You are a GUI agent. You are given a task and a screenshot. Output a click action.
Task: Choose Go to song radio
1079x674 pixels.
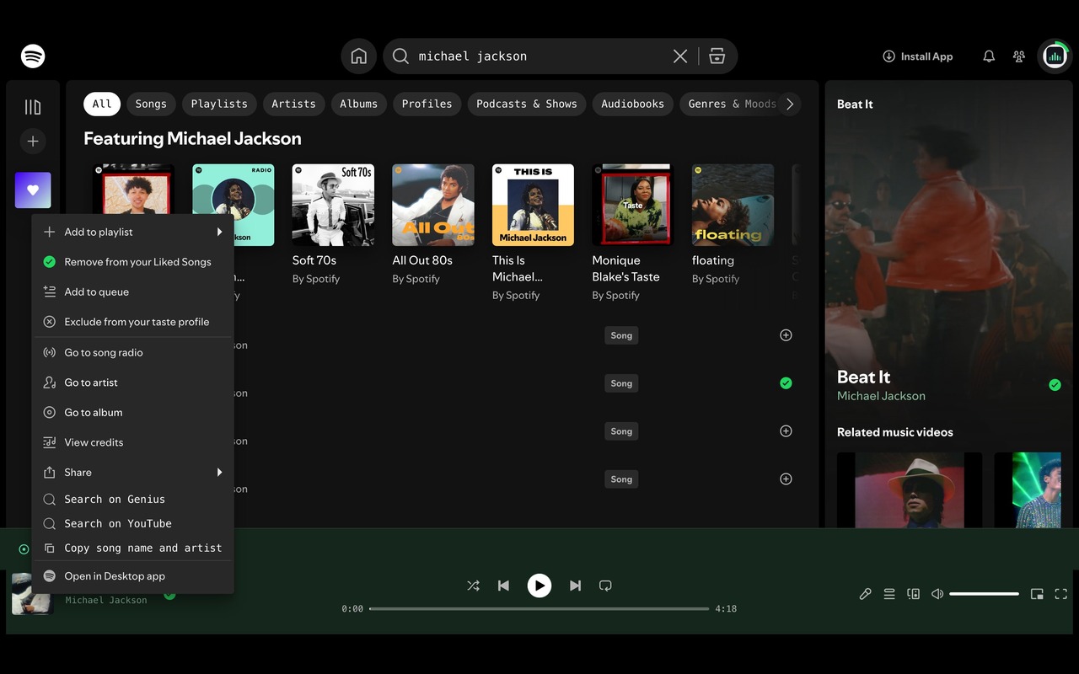pyautogui.click(x=132, y=352)
